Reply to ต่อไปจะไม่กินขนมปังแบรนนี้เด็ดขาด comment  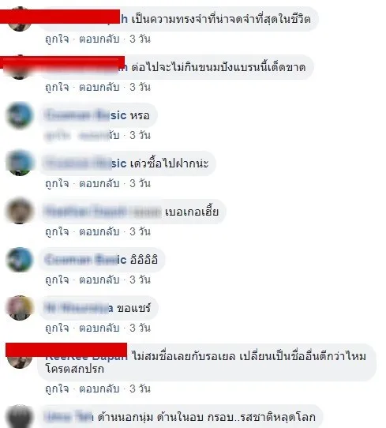tap(99, 87)
